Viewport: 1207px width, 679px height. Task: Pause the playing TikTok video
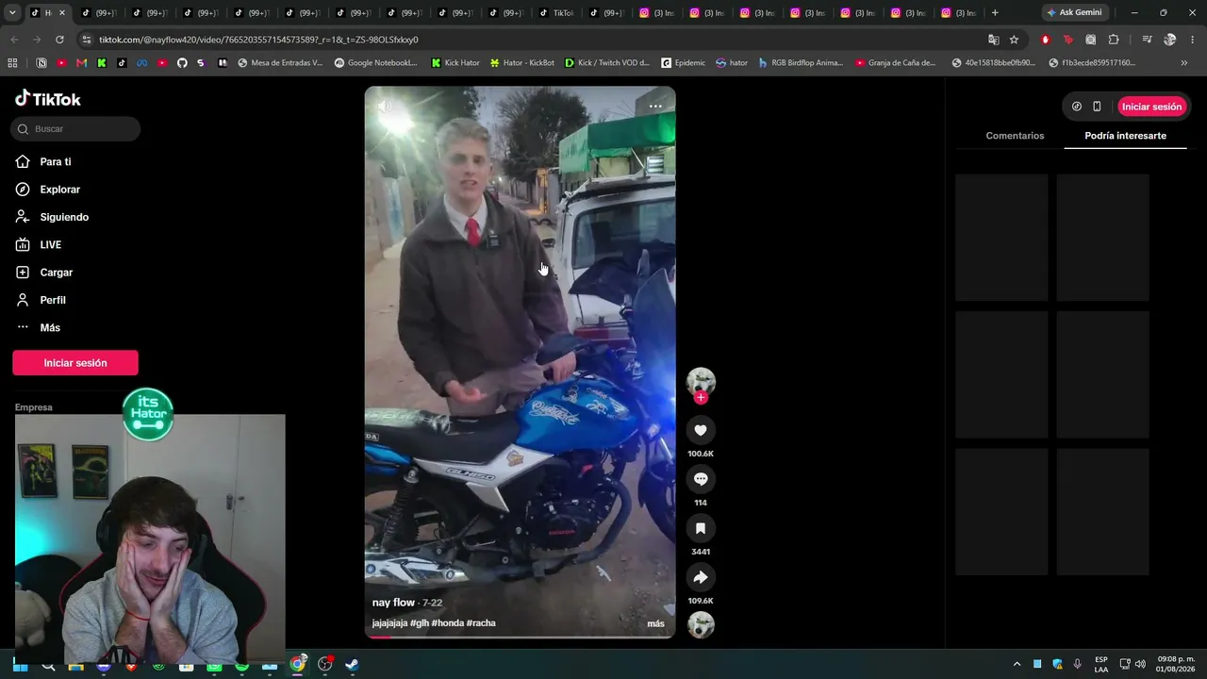[520, 362]
